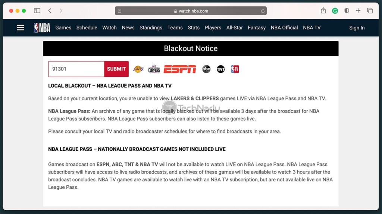
Task: Close the Safari window
Action: pyautogui.click(x=11, y=11)
